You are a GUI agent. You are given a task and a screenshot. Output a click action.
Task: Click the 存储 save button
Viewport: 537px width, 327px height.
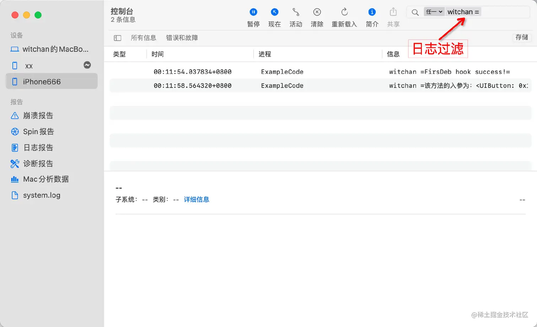(x=522, y=37)
